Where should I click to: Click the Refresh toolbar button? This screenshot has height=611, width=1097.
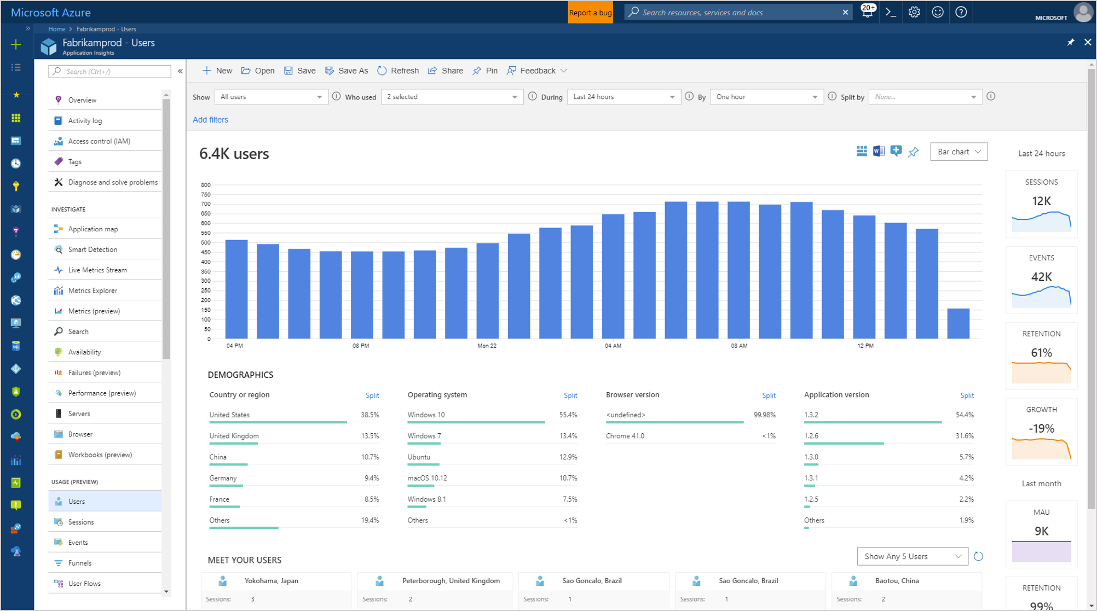[398, 71]
